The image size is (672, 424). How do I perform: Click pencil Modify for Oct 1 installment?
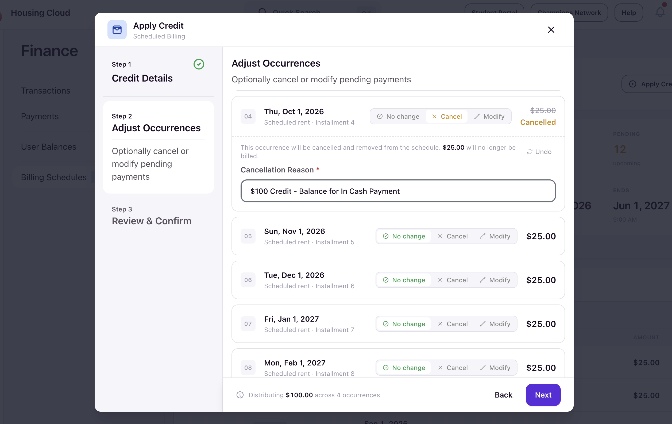click(x=489, y=116)
